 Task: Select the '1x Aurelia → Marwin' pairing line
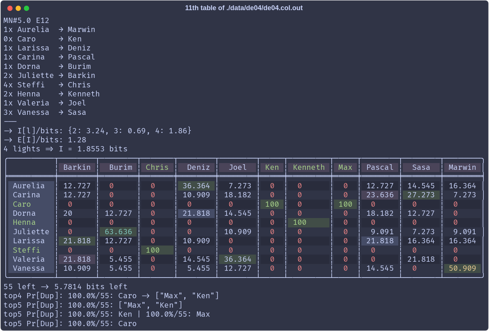click(x=49, y=29)
